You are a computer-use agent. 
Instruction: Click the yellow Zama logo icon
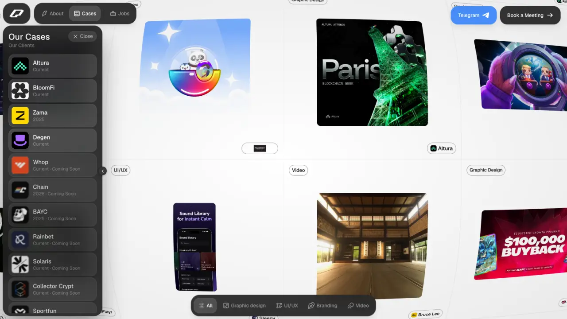coord(20,116)
